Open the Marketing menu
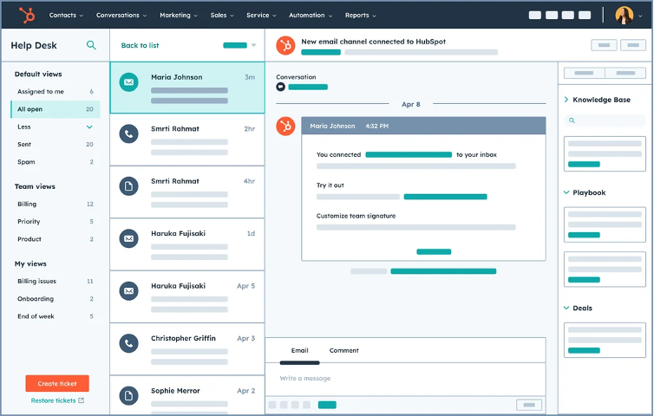The height and width of the screenshot is (416, 654). [x=179, y=15]
